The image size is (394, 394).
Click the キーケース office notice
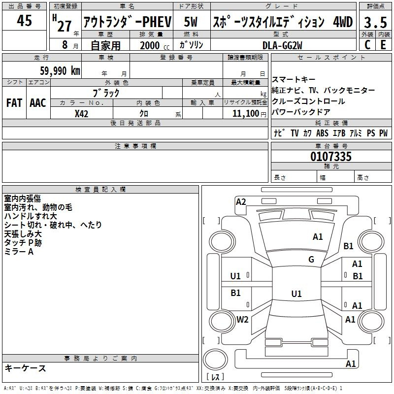pyautogui.click(x=26, y=368)
